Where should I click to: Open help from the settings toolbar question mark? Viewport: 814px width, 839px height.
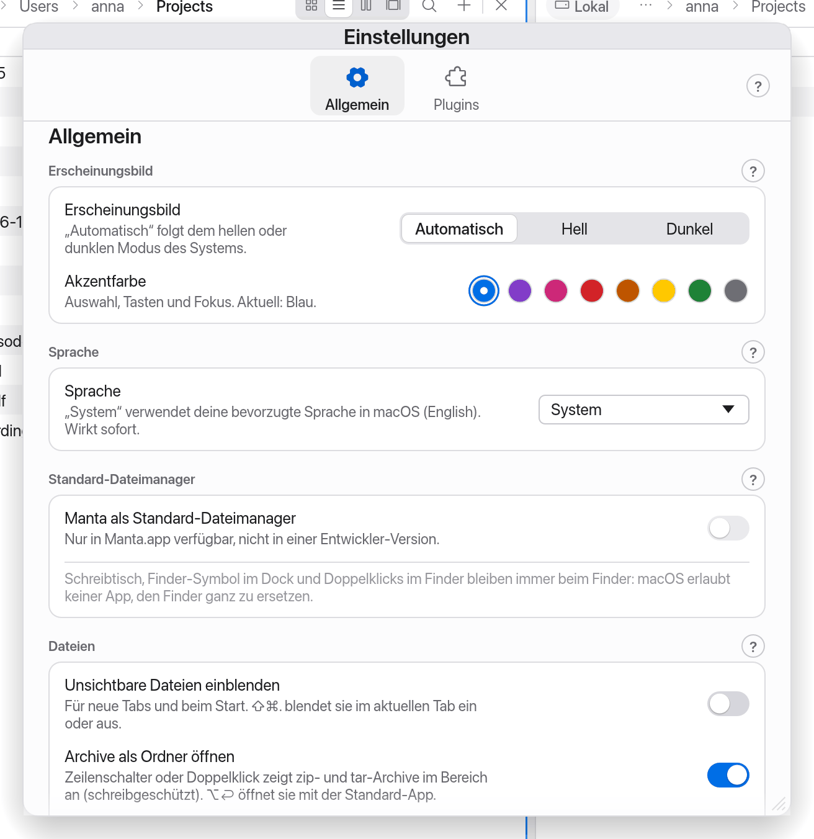(758, 86)
